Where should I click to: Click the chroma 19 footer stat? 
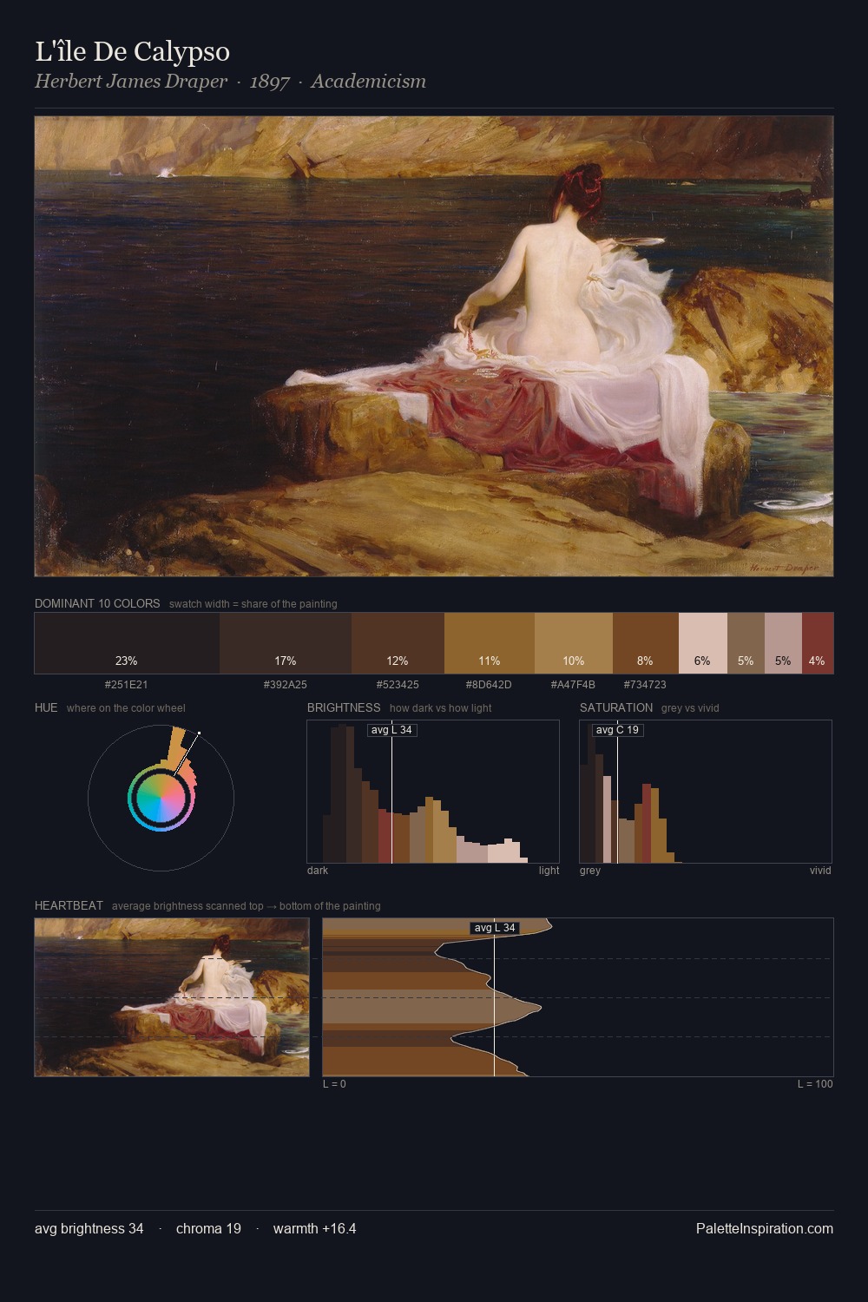click(x=208, y=1229)
